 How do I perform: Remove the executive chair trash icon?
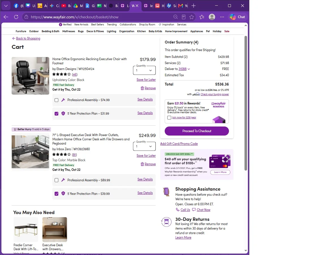142,88
